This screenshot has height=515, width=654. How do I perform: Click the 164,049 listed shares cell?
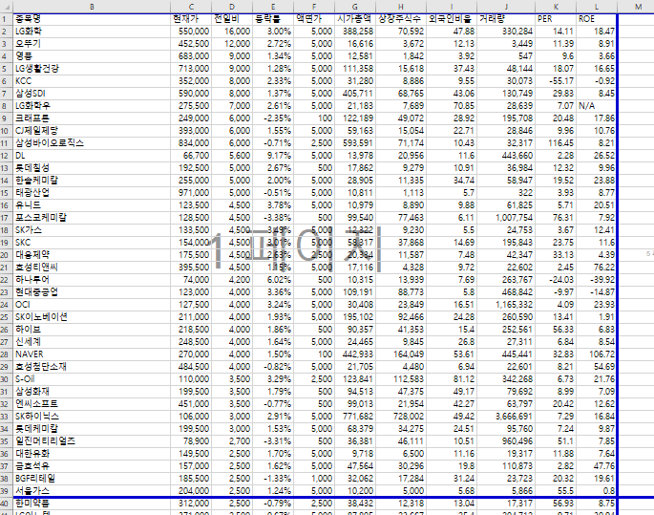coord(401,354)
